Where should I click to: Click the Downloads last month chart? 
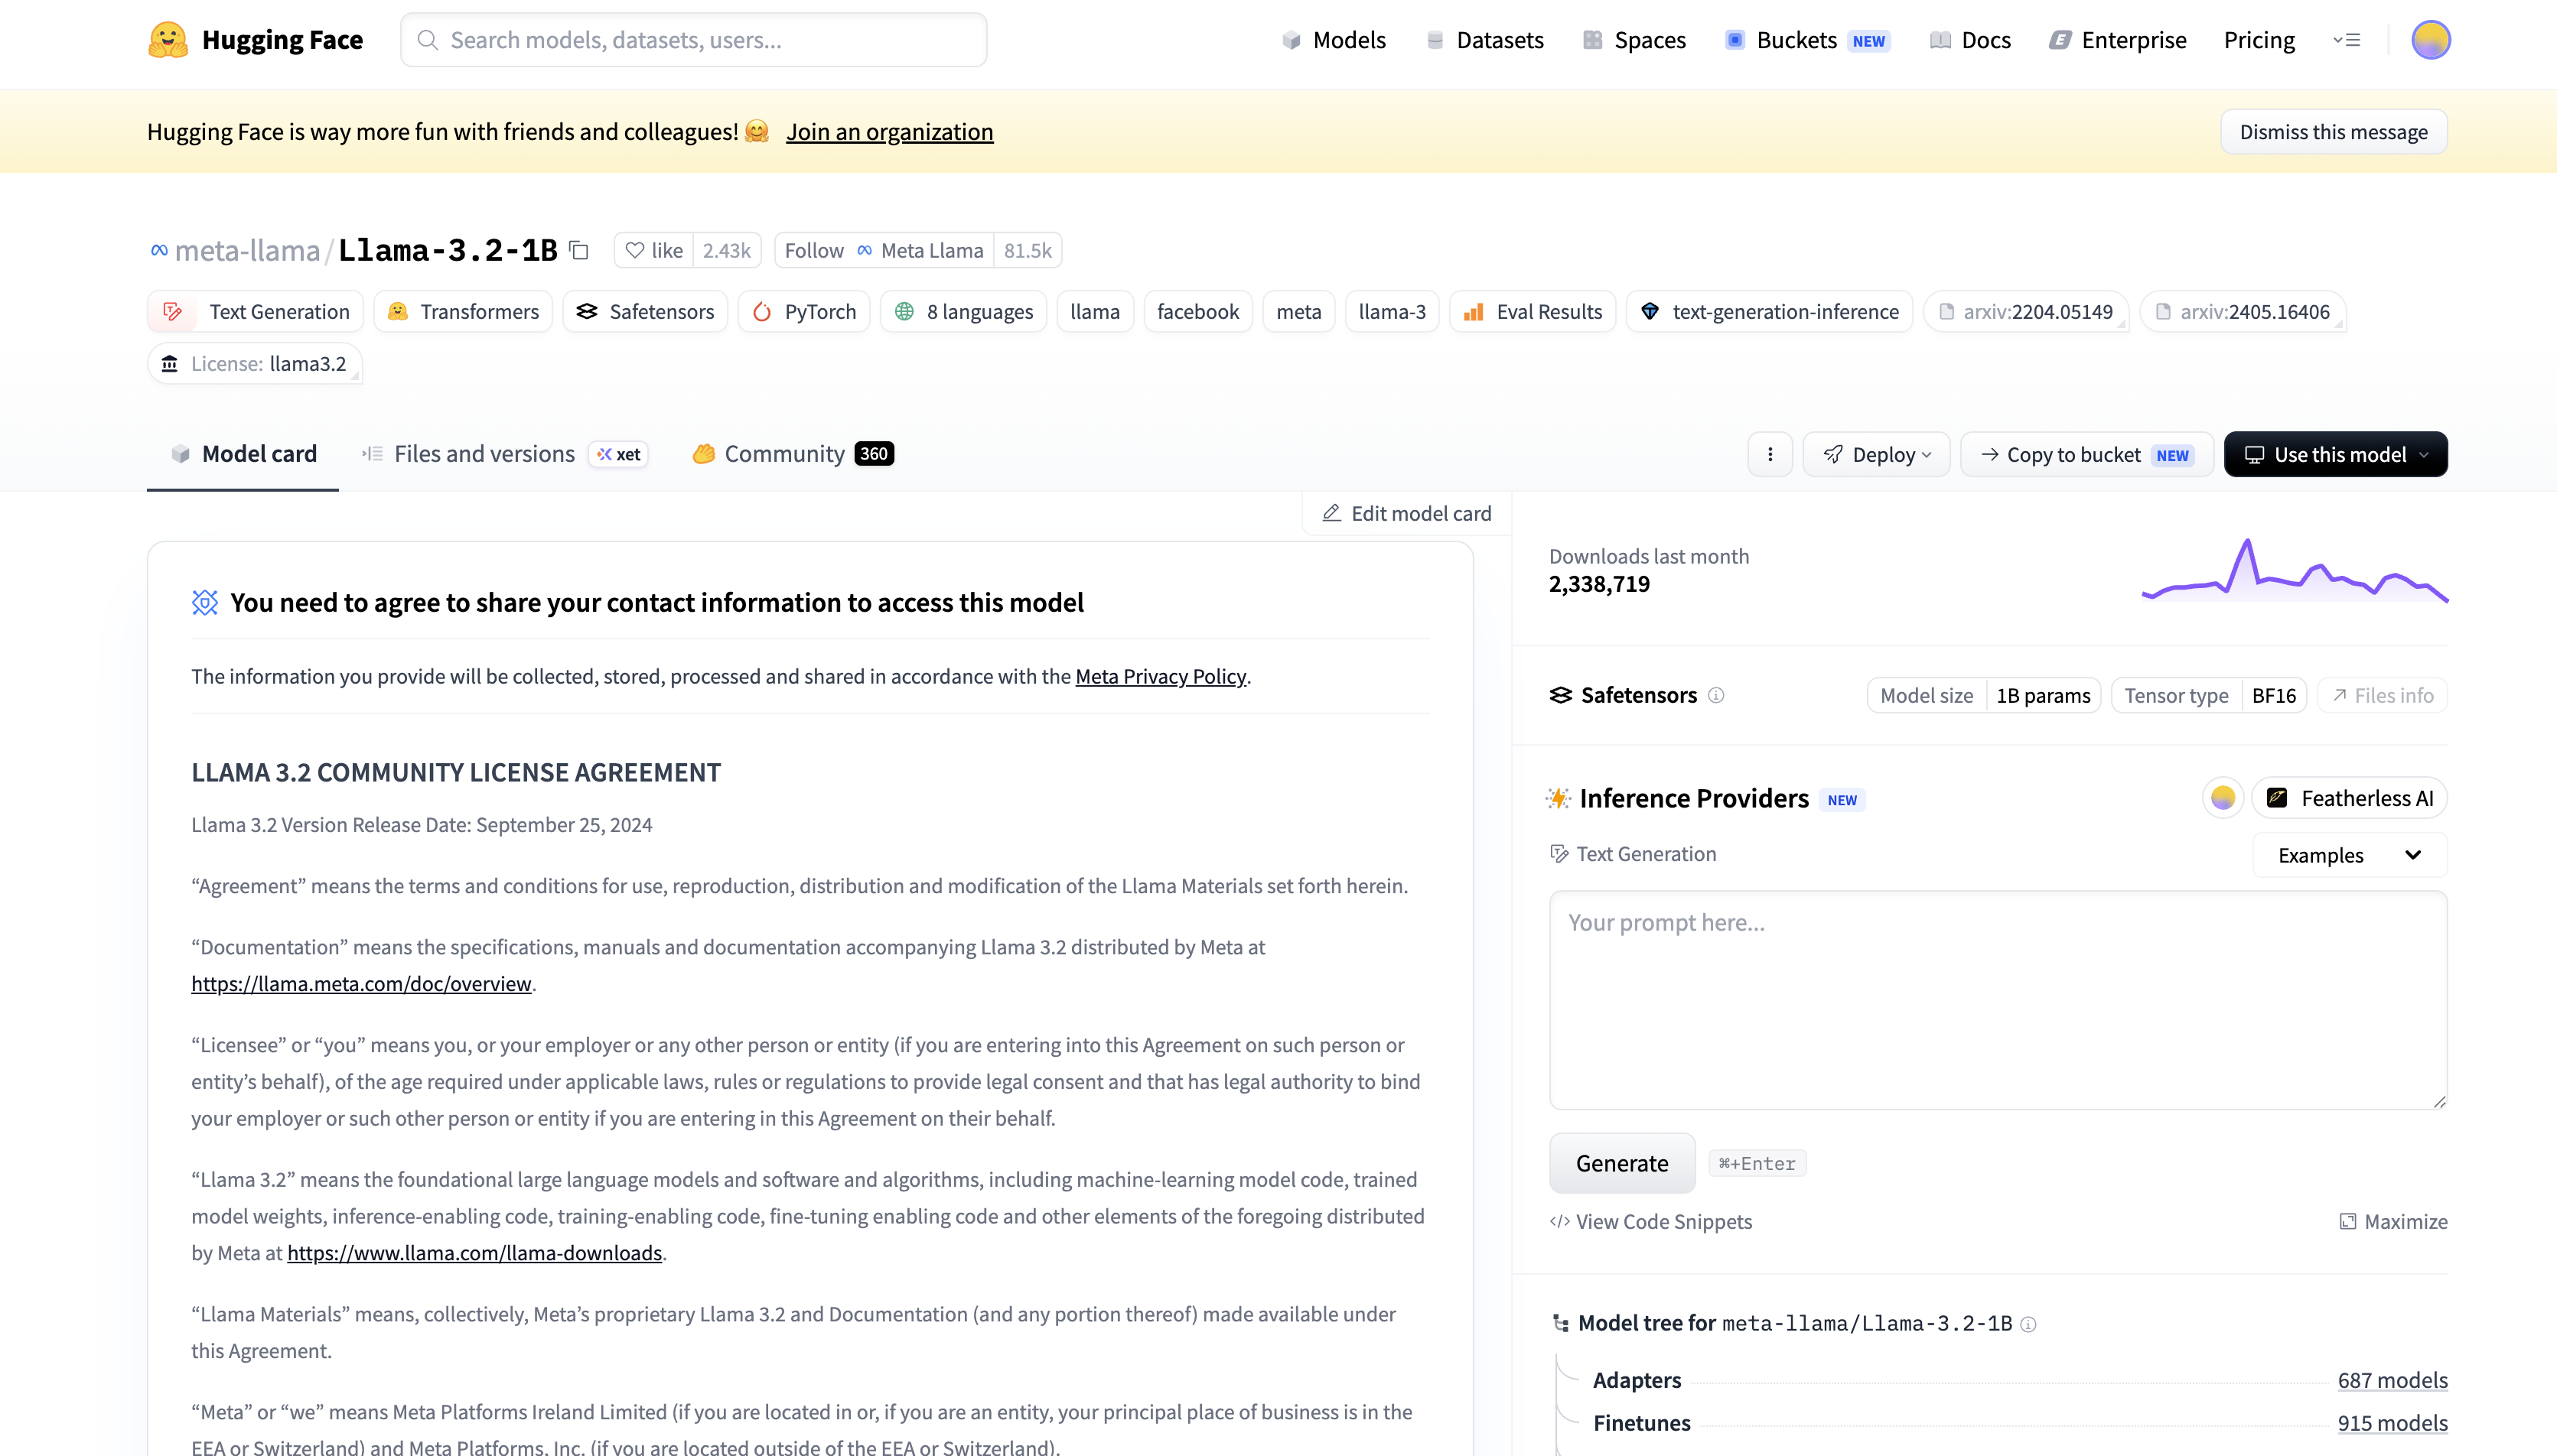2294,572
